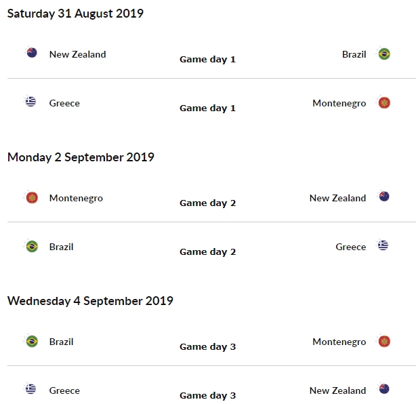Image resolution: width=416 pixels, height=404 pixels.
Task: Click New Zealand's flag in the 31 August fixture
Action: (x=32, y=54)
